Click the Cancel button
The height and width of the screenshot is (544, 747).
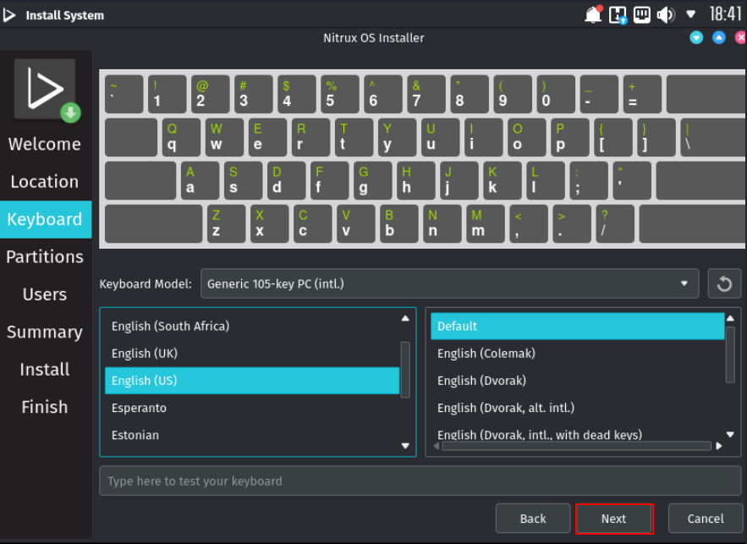705,519
